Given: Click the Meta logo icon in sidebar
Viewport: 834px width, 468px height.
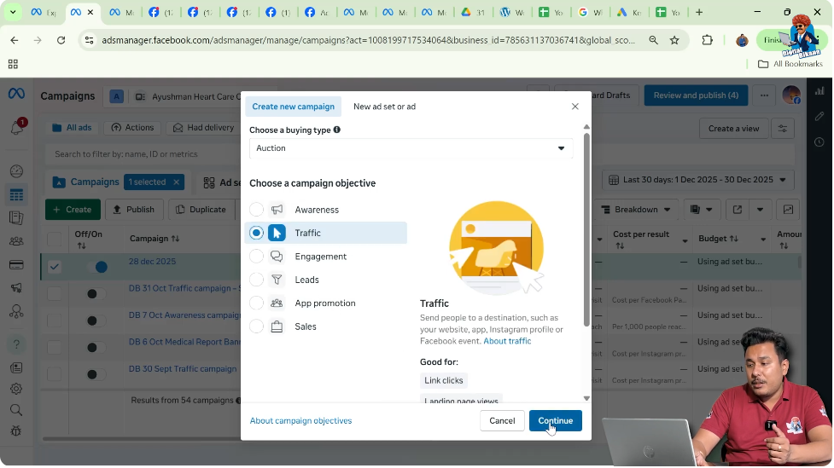Looking at the screenshot, I should click(x=15, y=95).
